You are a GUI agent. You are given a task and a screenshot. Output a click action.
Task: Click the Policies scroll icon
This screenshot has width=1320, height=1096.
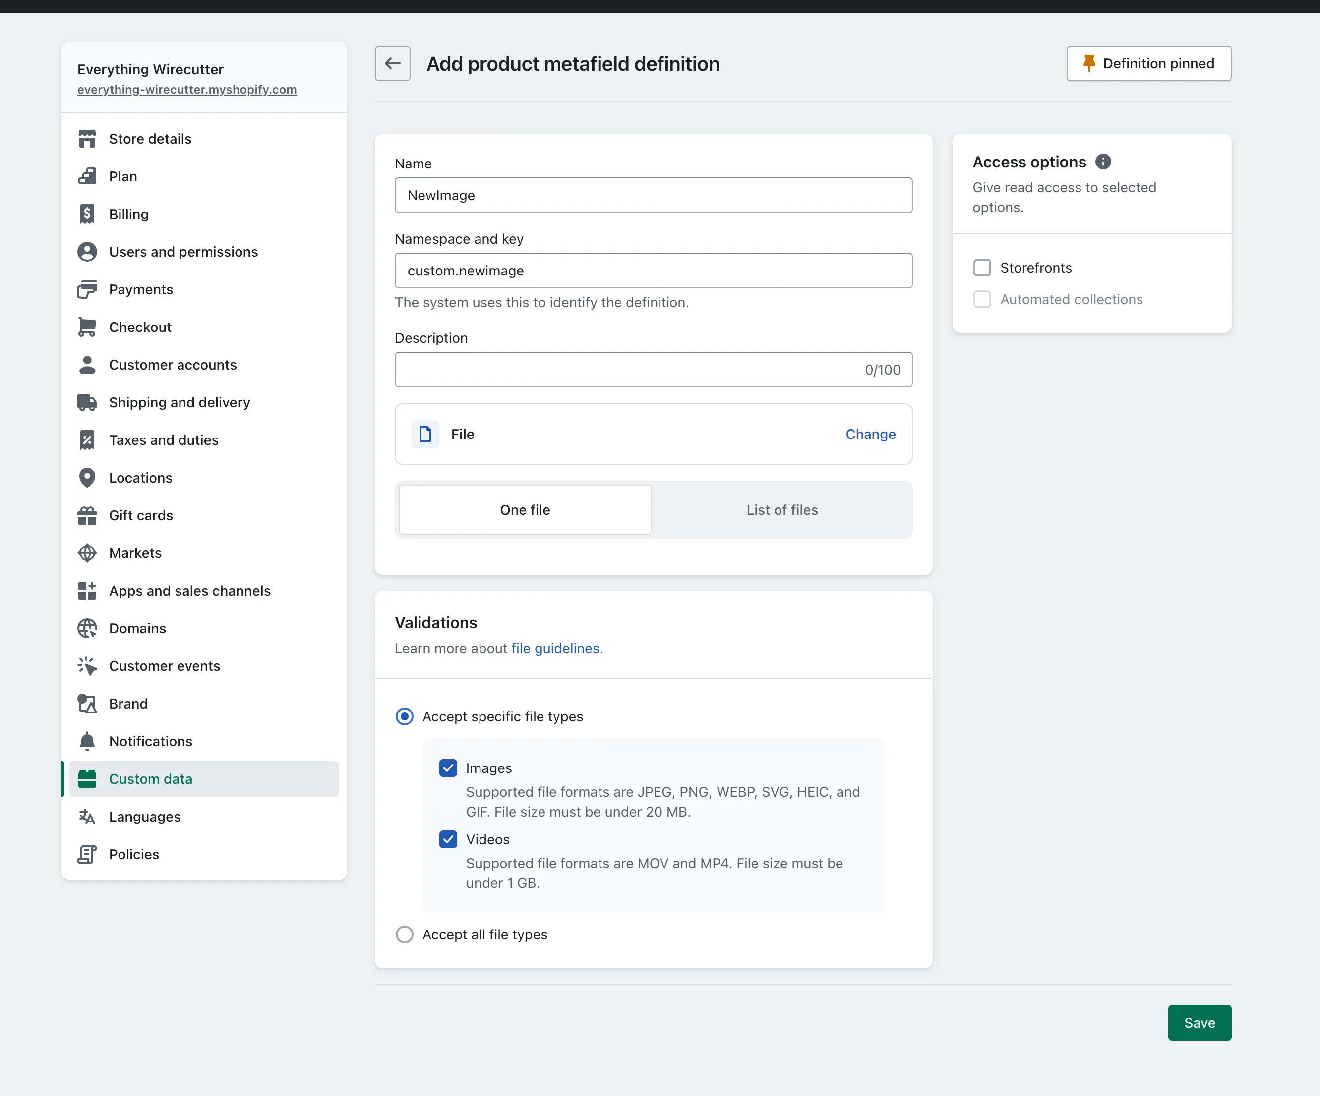pyautogui.click(x=87, y=855)
